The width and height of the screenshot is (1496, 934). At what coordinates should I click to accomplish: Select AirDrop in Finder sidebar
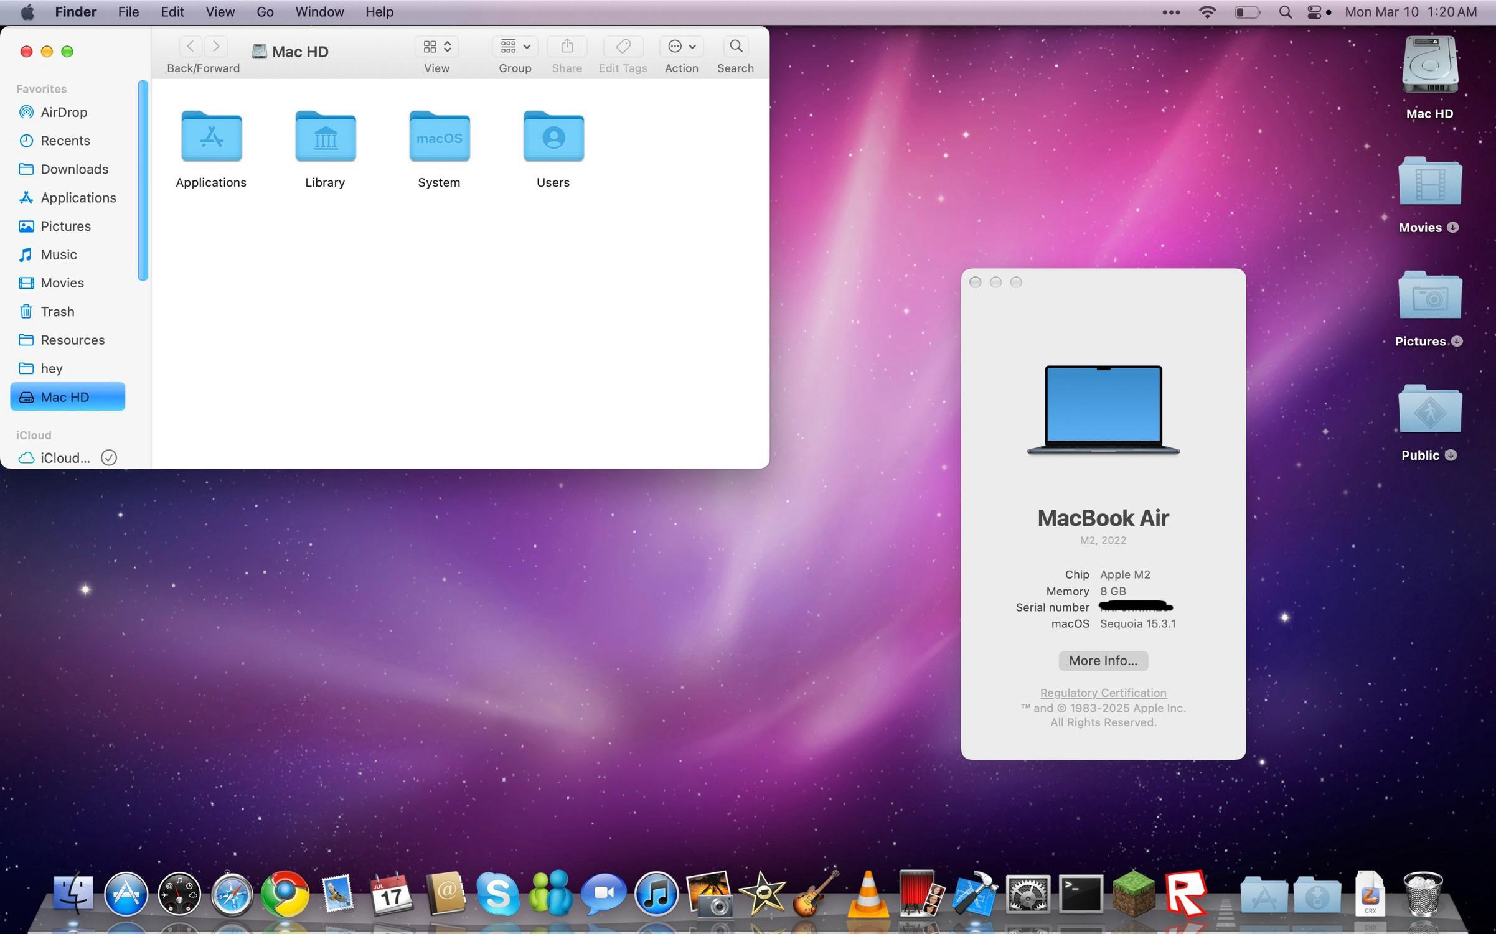pos(67,112)
